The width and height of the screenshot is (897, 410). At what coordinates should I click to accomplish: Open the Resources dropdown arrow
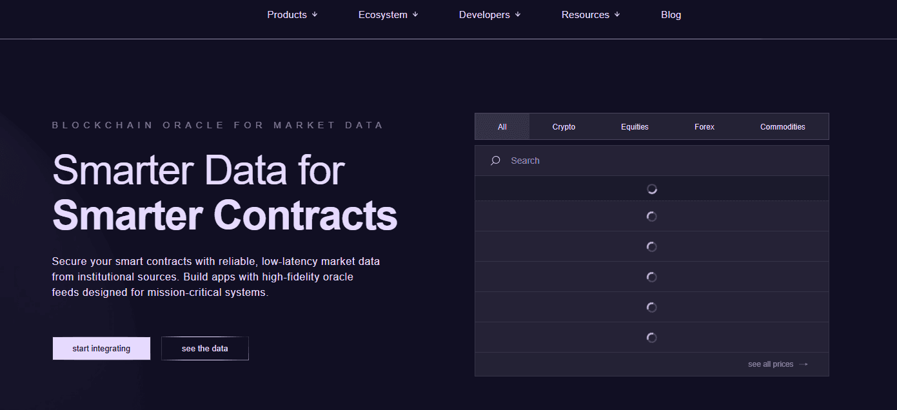click(617, 15)
